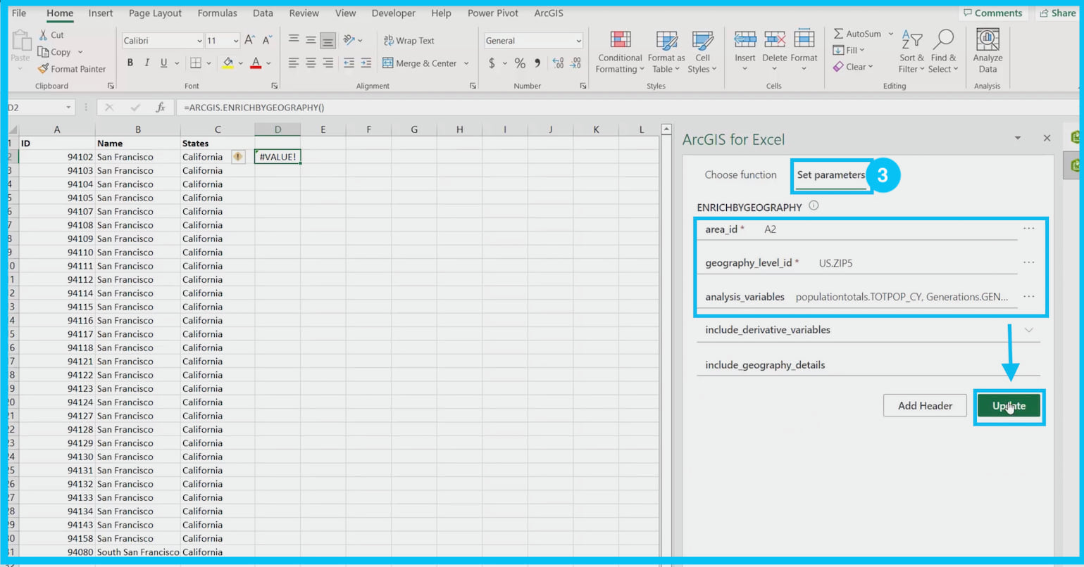The height and width of the screenshot is (567, 1084).
Task: Click the Cut scissors command
Action: [51, 34]
